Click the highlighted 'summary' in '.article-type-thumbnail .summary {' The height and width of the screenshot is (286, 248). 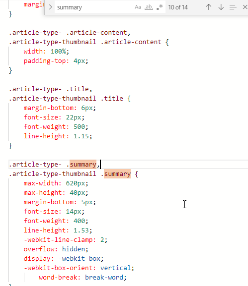point(117,174)
